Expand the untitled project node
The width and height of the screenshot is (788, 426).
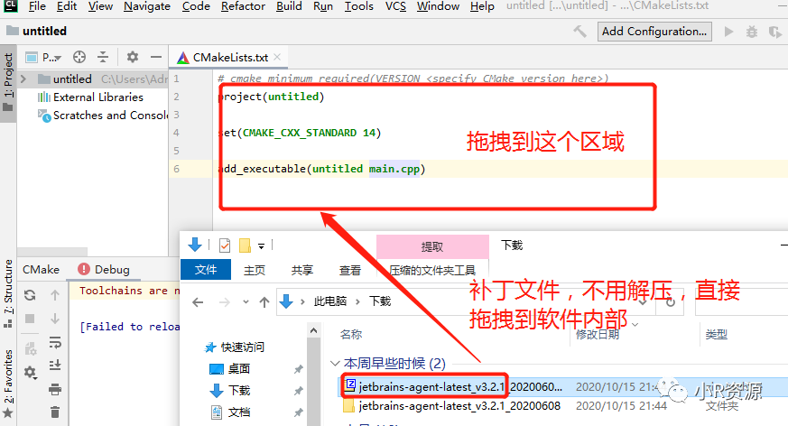23,79
